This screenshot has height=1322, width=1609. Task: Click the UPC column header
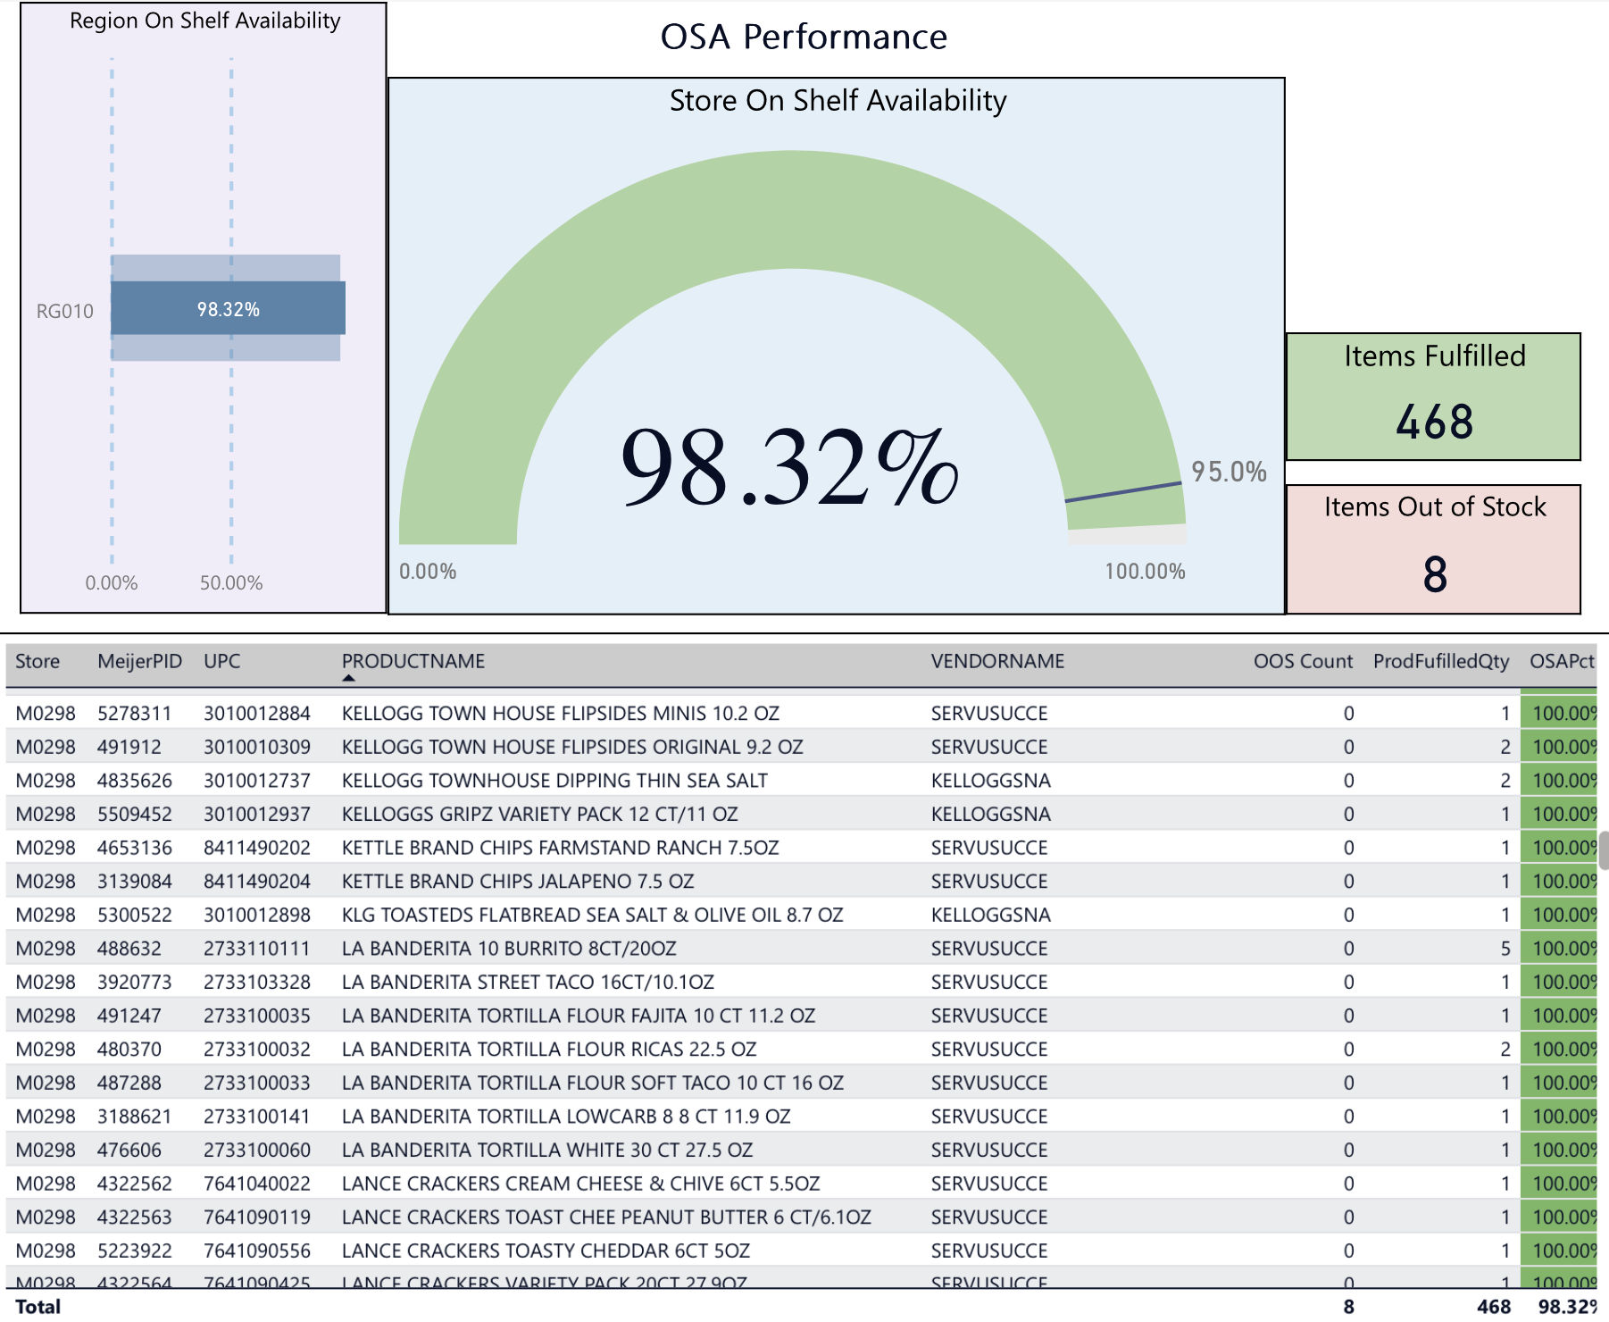click(x=221, y=662)
